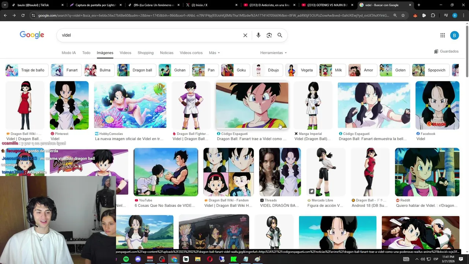The width and height of the screenshot is (469, 264).
Task: Select the Modo IA search filter
Action: [x=69, y=53]
